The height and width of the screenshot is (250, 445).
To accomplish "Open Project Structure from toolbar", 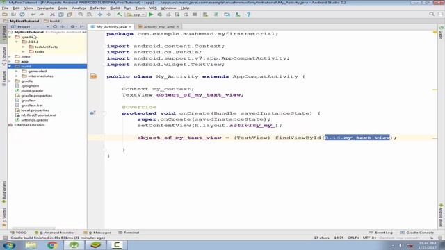I will (205, 15).
